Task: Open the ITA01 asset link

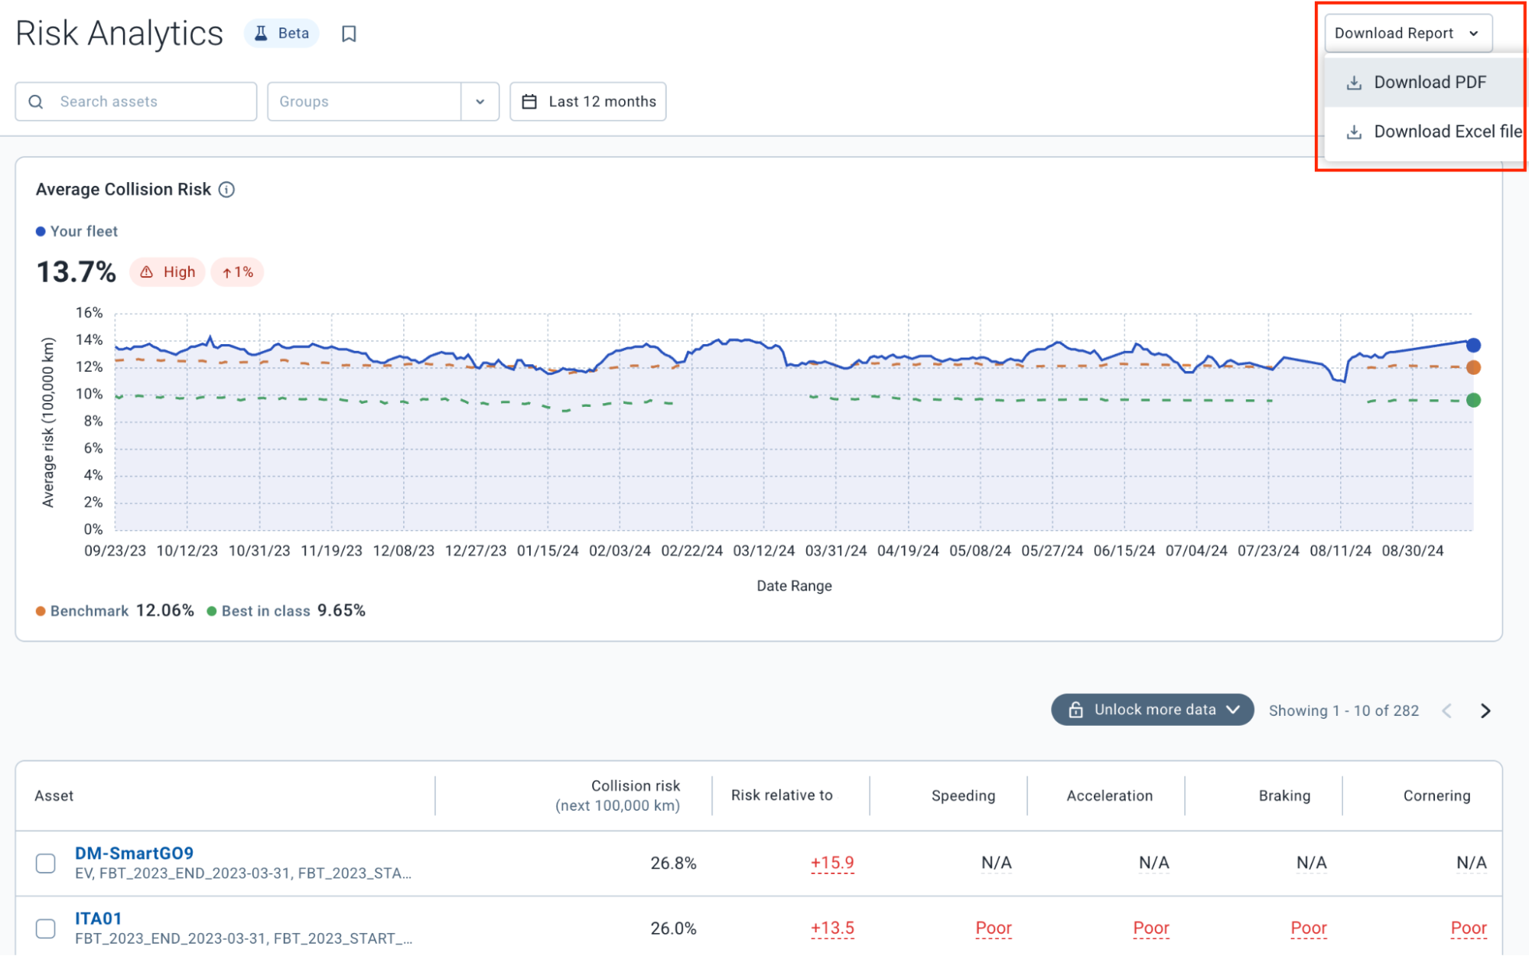Action: coord(98,918)
